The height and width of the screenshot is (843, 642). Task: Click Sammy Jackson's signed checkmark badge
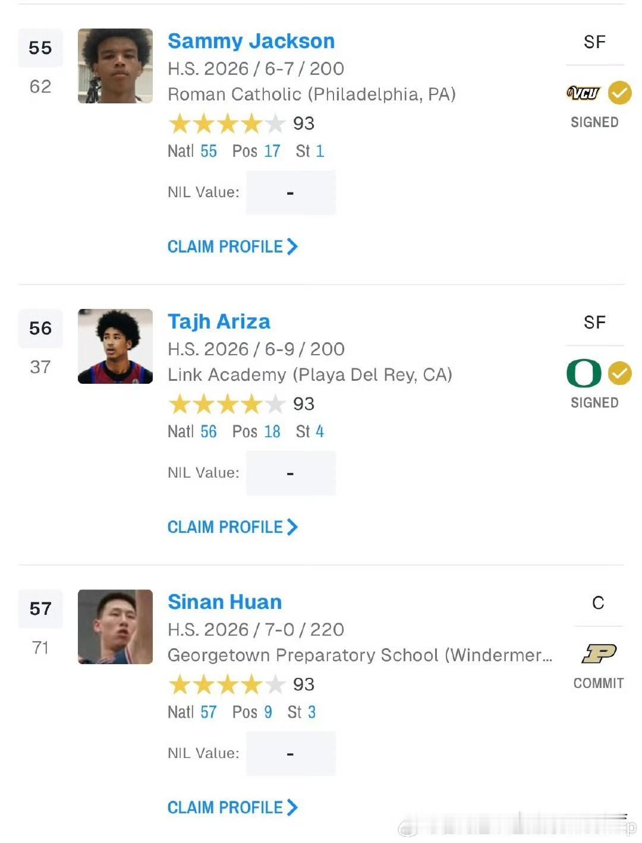point(619,93)
